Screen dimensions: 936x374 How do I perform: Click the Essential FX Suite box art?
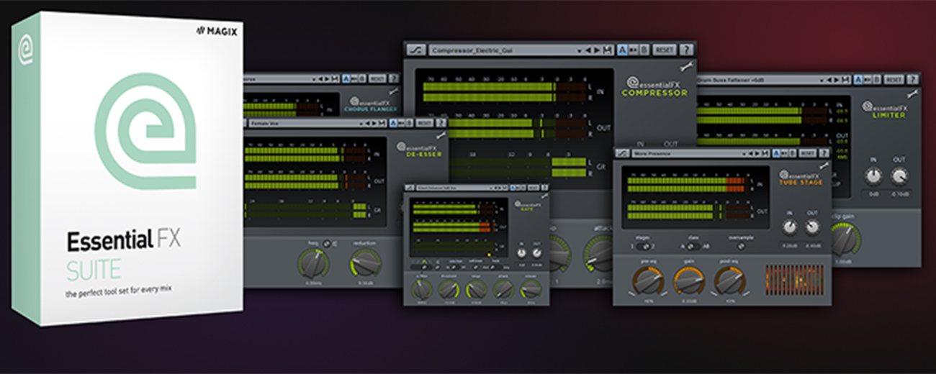(128, 167)
